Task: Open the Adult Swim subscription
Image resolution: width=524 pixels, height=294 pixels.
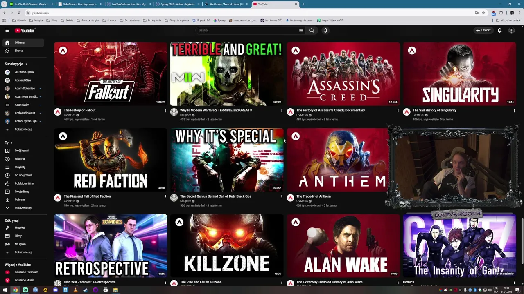Action: coord(23,105)
